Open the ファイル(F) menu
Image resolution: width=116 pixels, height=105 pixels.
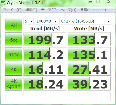click(12, 10)
